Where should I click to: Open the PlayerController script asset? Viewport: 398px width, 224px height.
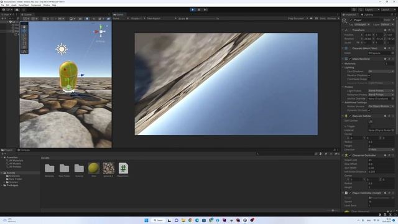point(123,168)
